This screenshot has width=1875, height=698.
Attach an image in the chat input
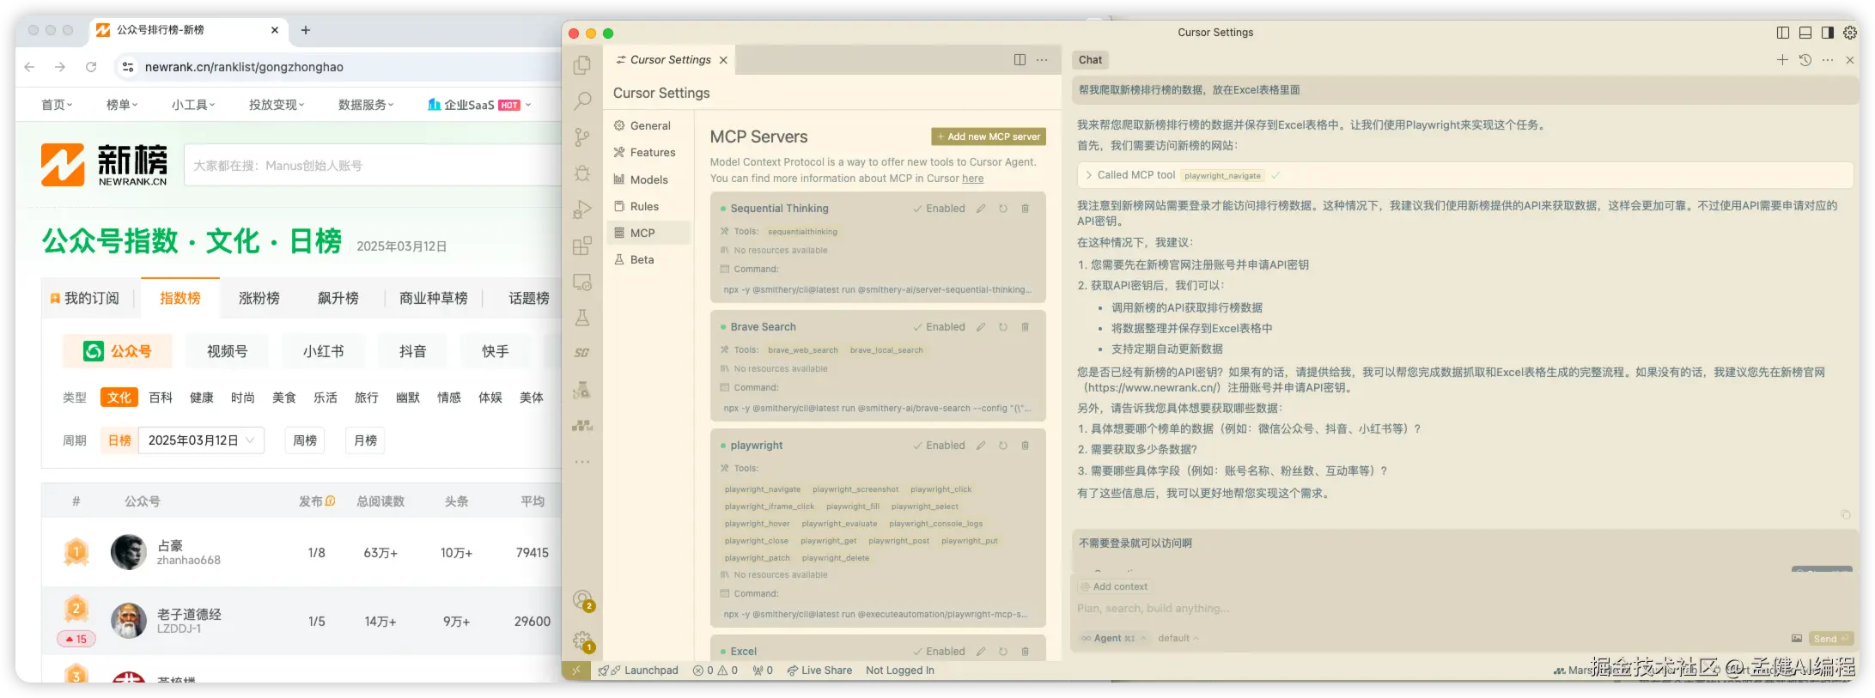[1796, 638]
